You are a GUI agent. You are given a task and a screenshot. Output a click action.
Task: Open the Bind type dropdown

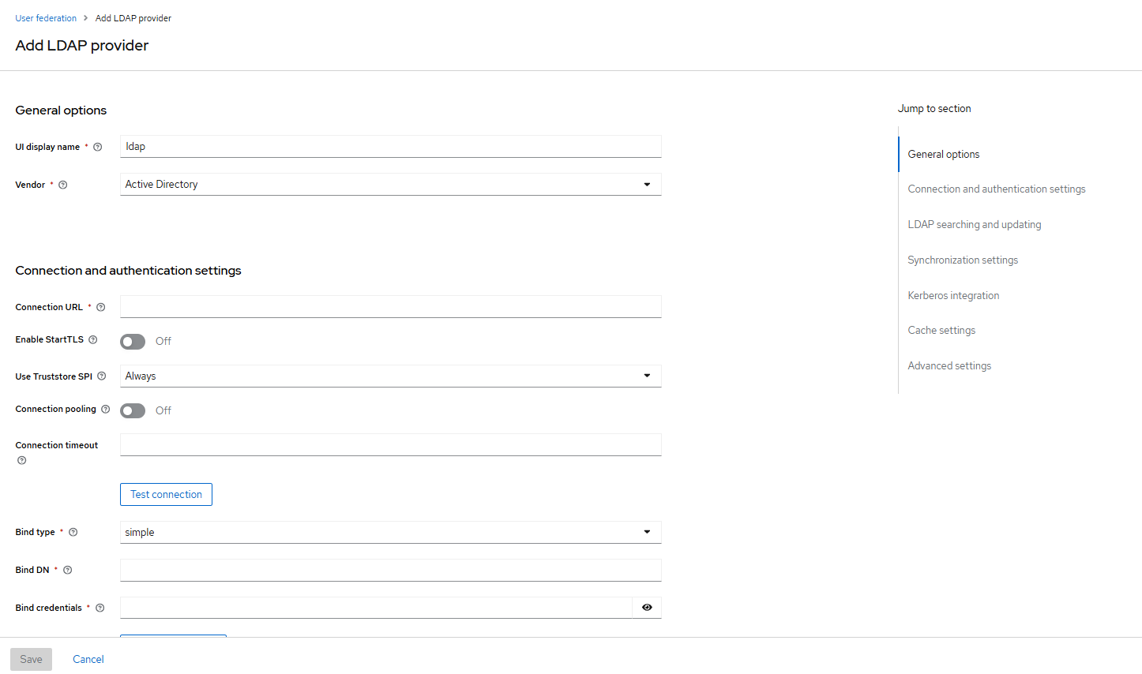pyautogui.click(x=647, y=532)
